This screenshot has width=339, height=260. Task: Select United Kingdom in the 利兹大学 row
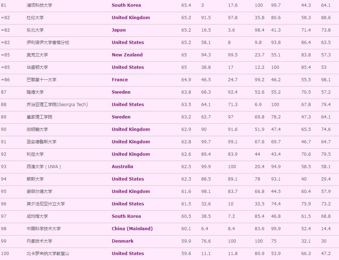131,154
